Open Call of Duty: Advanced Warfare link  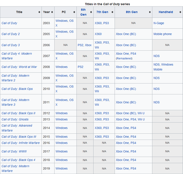(17, 128)
